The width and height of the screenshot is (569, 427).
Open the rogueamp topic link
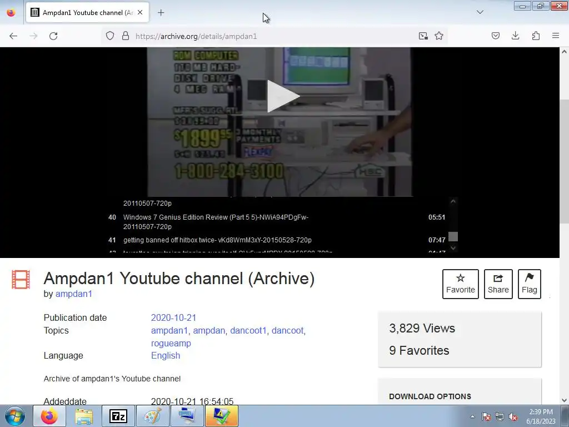pyautogui.click(x=171, y=343)
